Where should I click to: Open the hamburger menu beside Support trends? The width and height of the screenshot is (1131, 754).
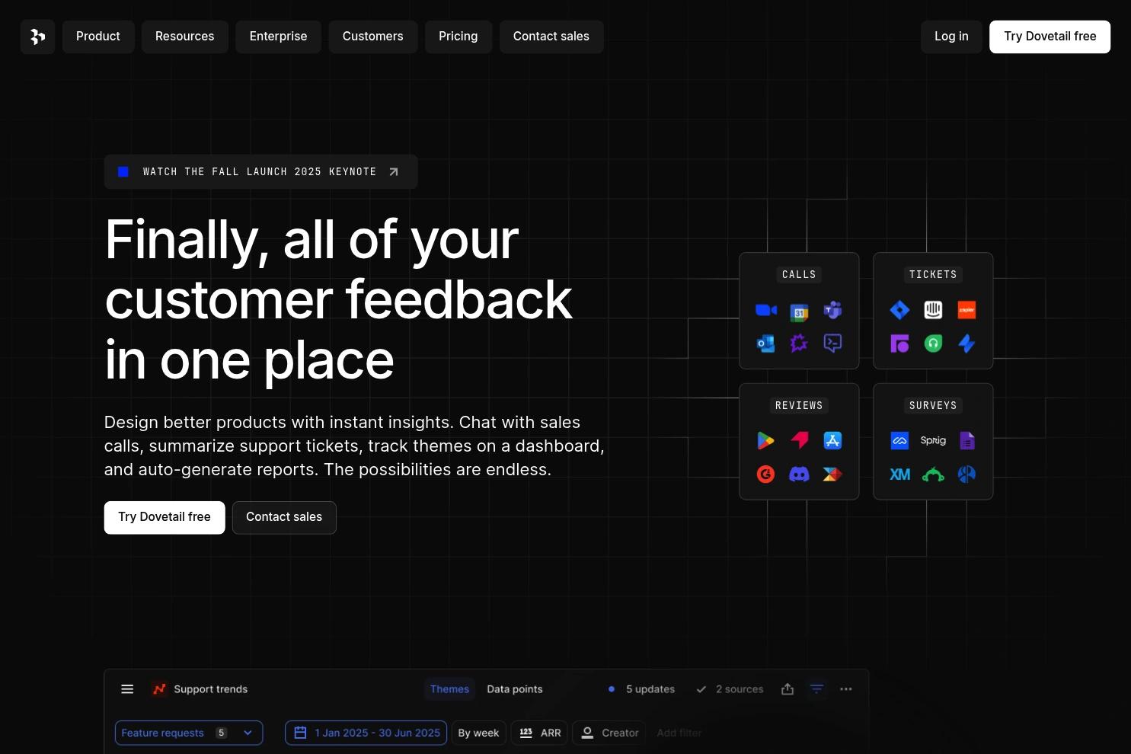point(127,689)
